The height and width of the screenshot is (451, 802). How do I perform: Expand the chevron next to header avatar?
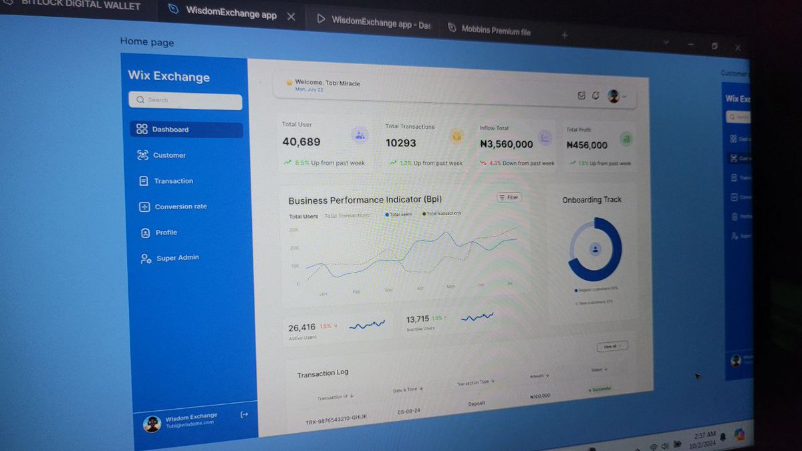click(x=624, y=98)
